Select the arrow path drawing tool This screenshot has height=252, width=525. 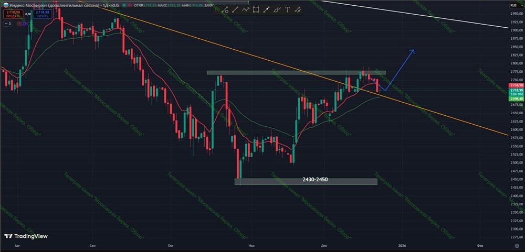coord(246,10)
